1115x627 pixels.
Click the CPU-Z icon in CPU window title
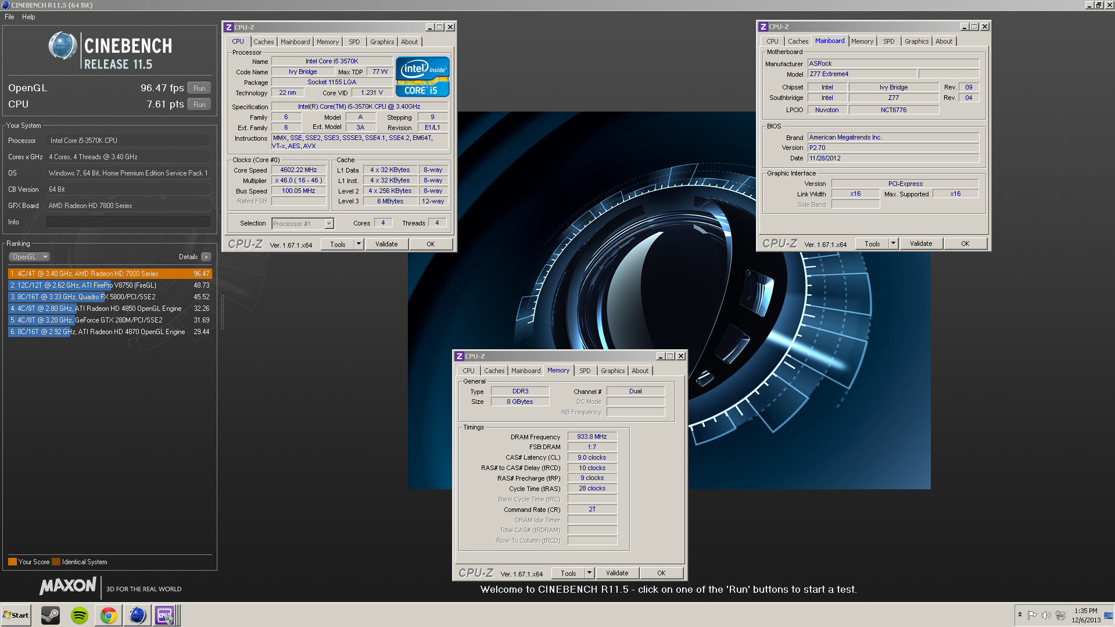pyautogui.click(x=229, y=27)
